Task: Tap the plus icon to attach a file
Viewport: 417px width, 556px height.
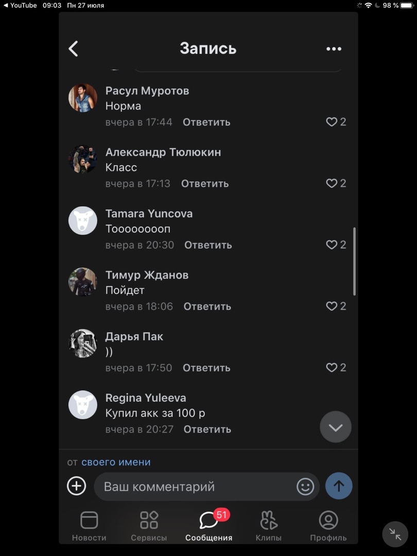Action: click(x=77, y=486)
